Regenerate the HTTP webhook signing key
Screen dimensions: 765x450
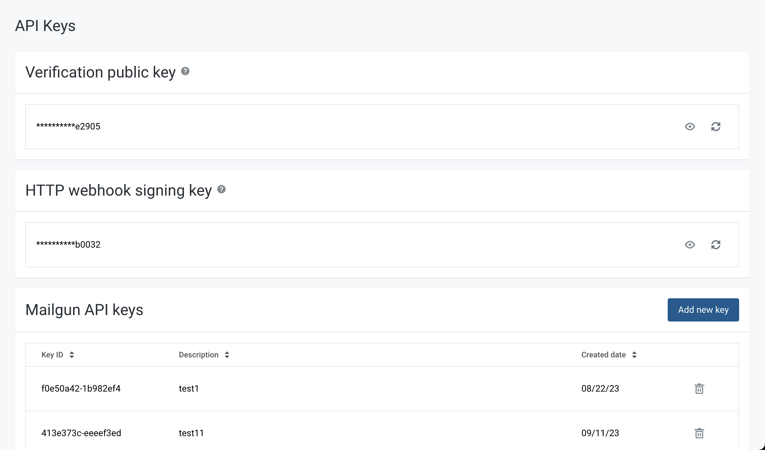[716, 245]
